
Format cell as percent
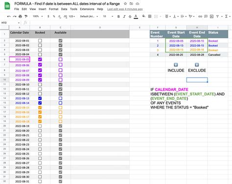coord(54,16)
